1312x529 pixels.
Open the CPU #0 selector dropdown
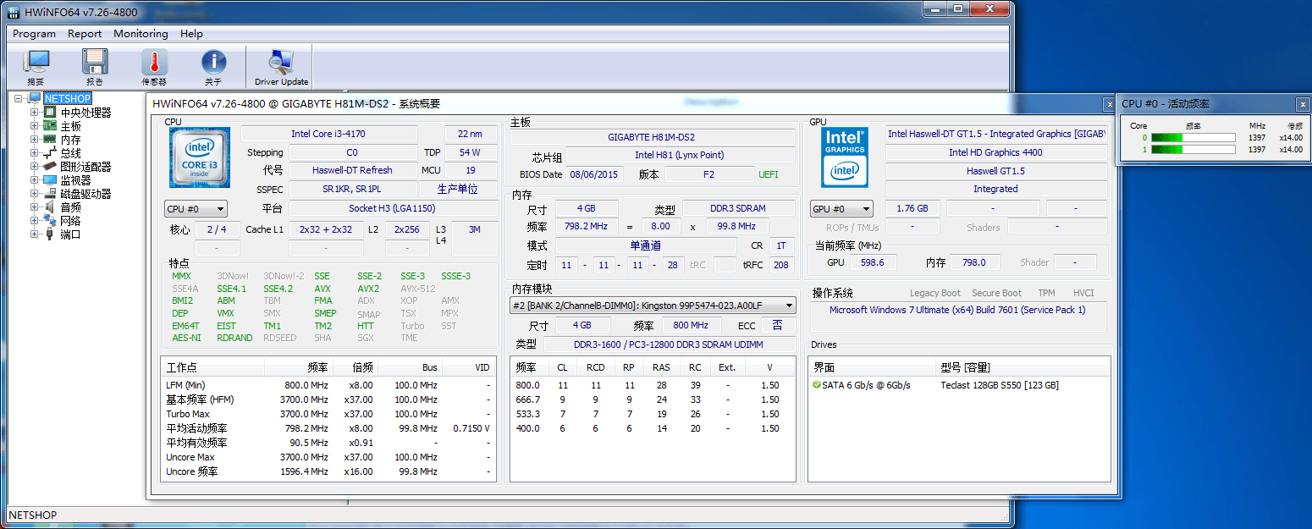click(196, 209)
